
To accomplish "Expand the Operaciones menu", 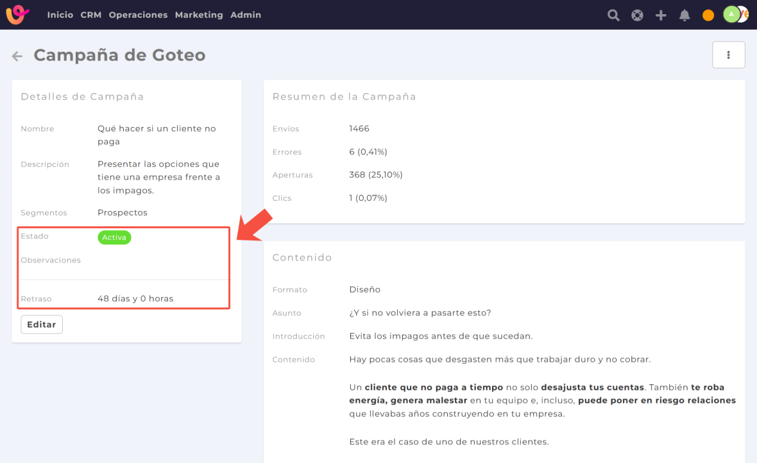I will 138,15.
